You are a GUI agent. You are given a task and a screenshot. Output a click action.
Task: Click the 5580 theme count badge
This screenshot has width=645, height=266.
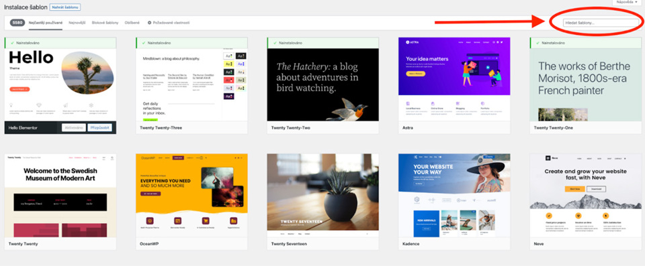[x=17, y=23]
